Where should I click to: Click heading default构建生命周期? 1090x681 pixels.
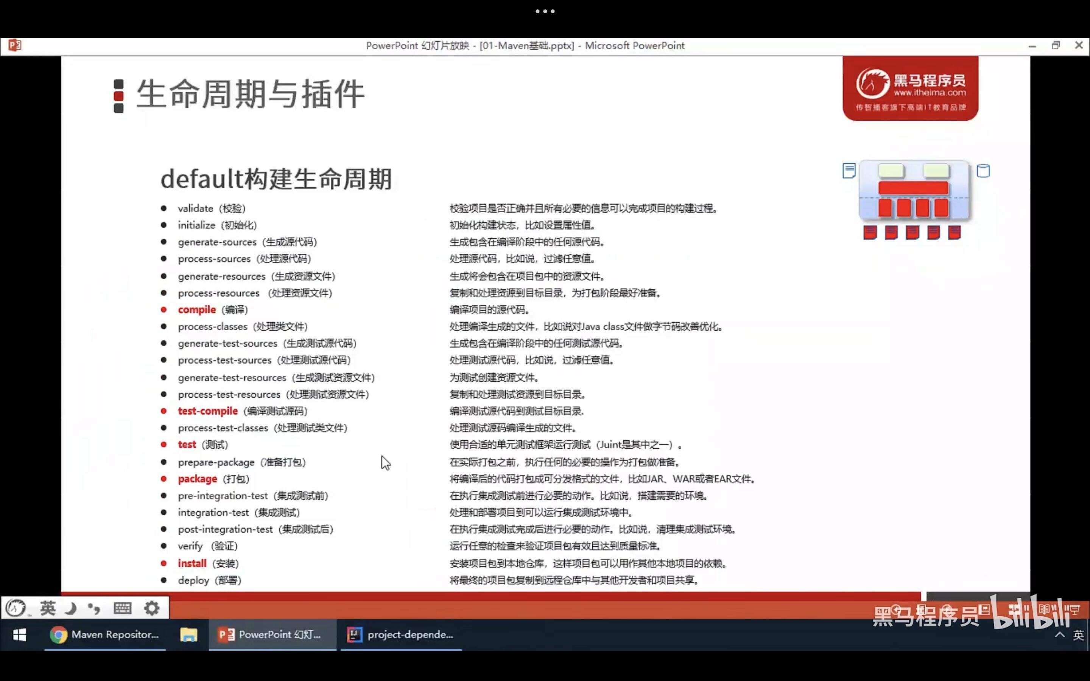276,179
